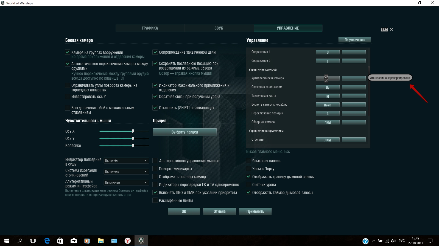Open the Альтернативный режим интерфейса dropdown
The width and height of the screenshot is (439, 246).
pos(126,183)
